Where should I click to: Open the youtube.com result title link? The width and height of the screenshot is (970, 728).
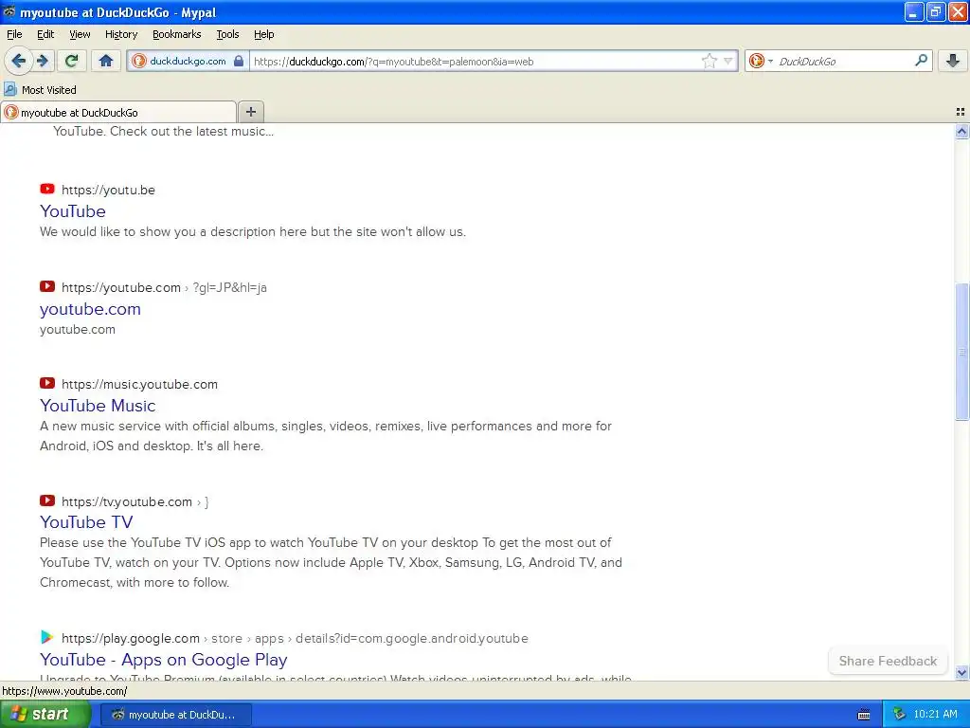(90, 309)
